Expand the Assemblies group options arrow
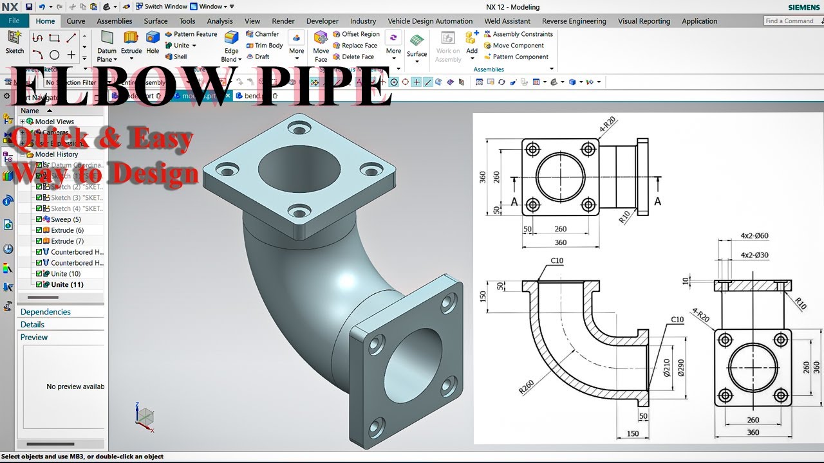The image size is (824, 463). tap(551, 69)
